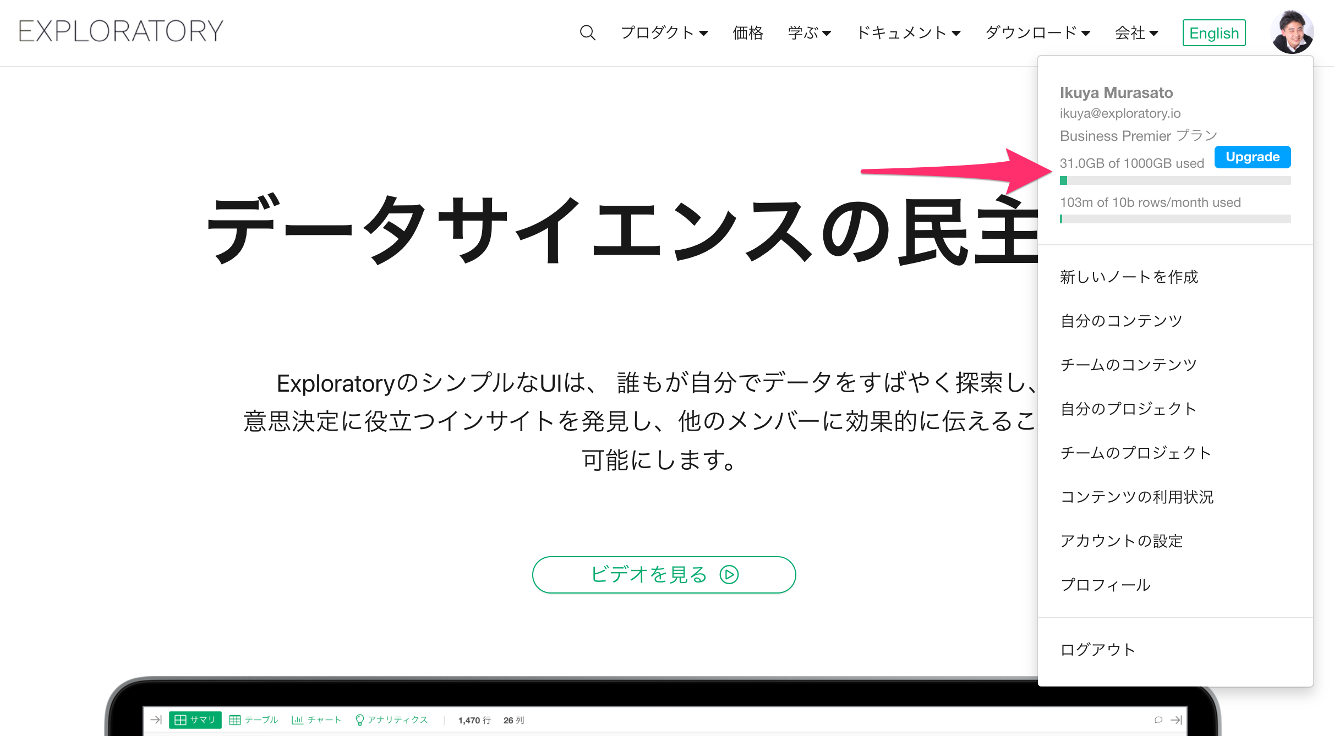The height and width of the screenshot is (736, 1334).
Task: Click the play icon in ビデオを見る button
Action: tap(729, 575)
